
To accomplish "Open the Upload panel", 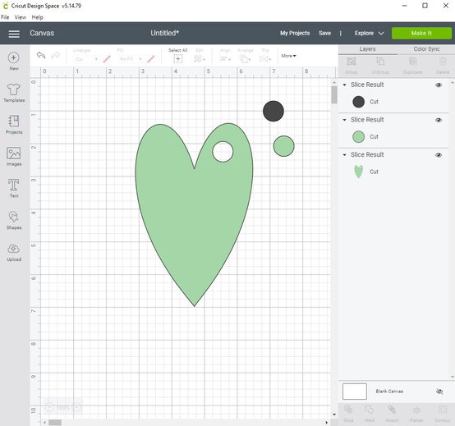I will (x=14, y=252).
